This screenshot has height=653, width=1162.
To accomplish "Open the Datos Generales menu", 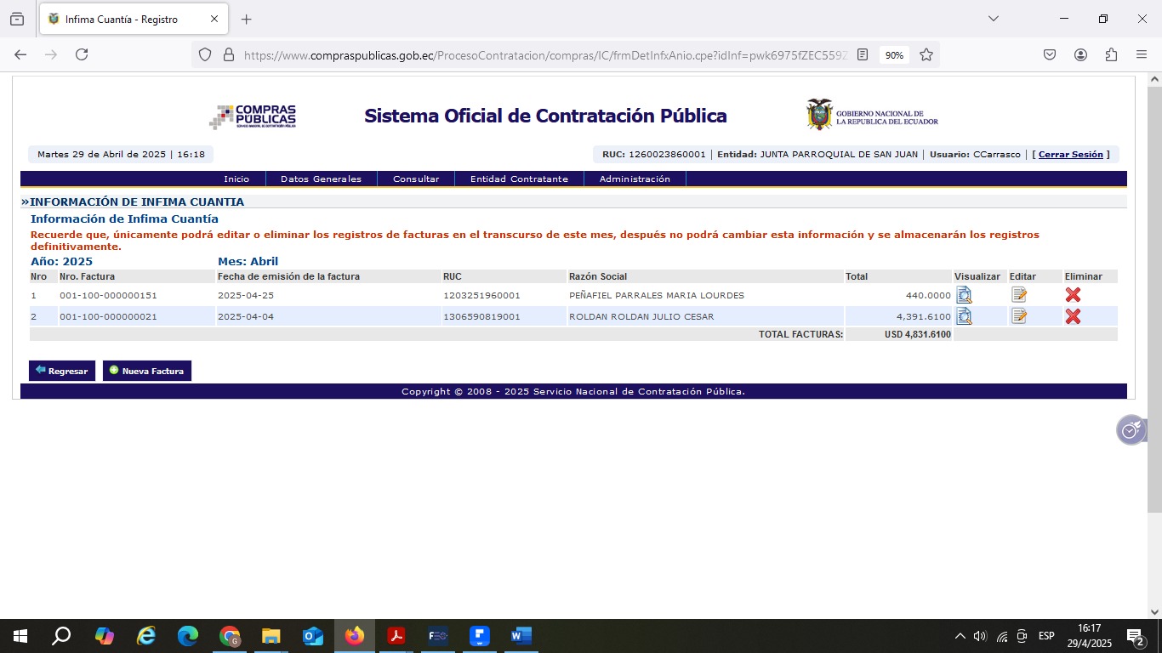I will click(321, 179).
